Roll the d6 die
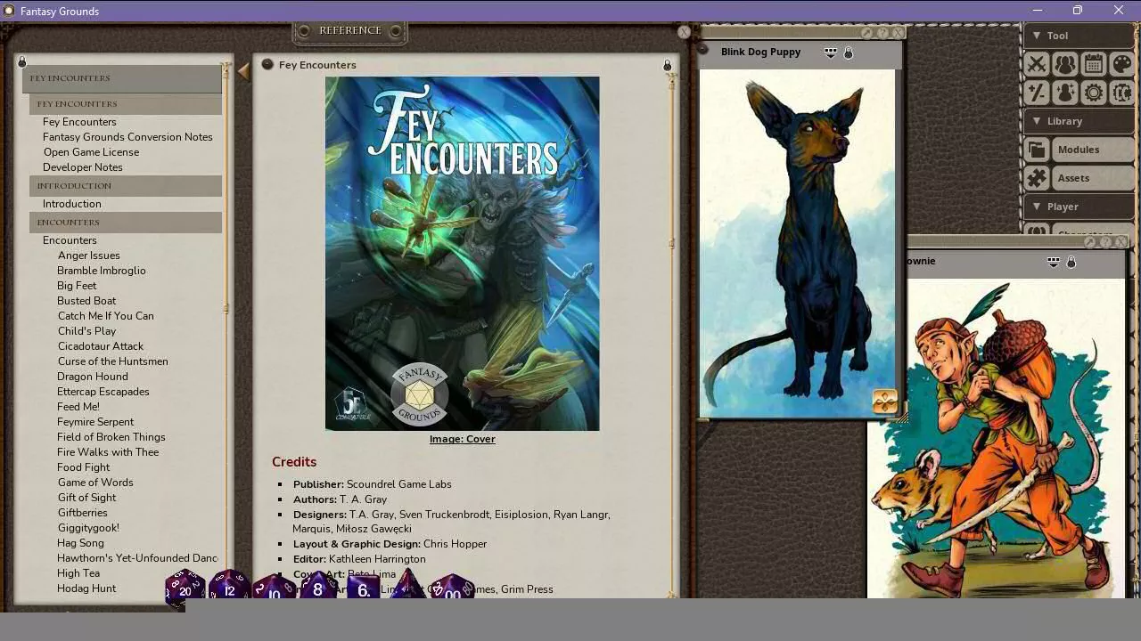Screen dimensions: 1141x641 coord(363,588)
